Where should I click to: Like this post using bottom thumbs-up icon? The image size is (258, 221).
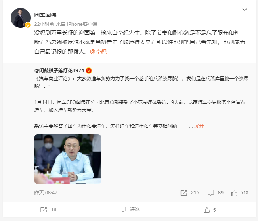(207, 210)
